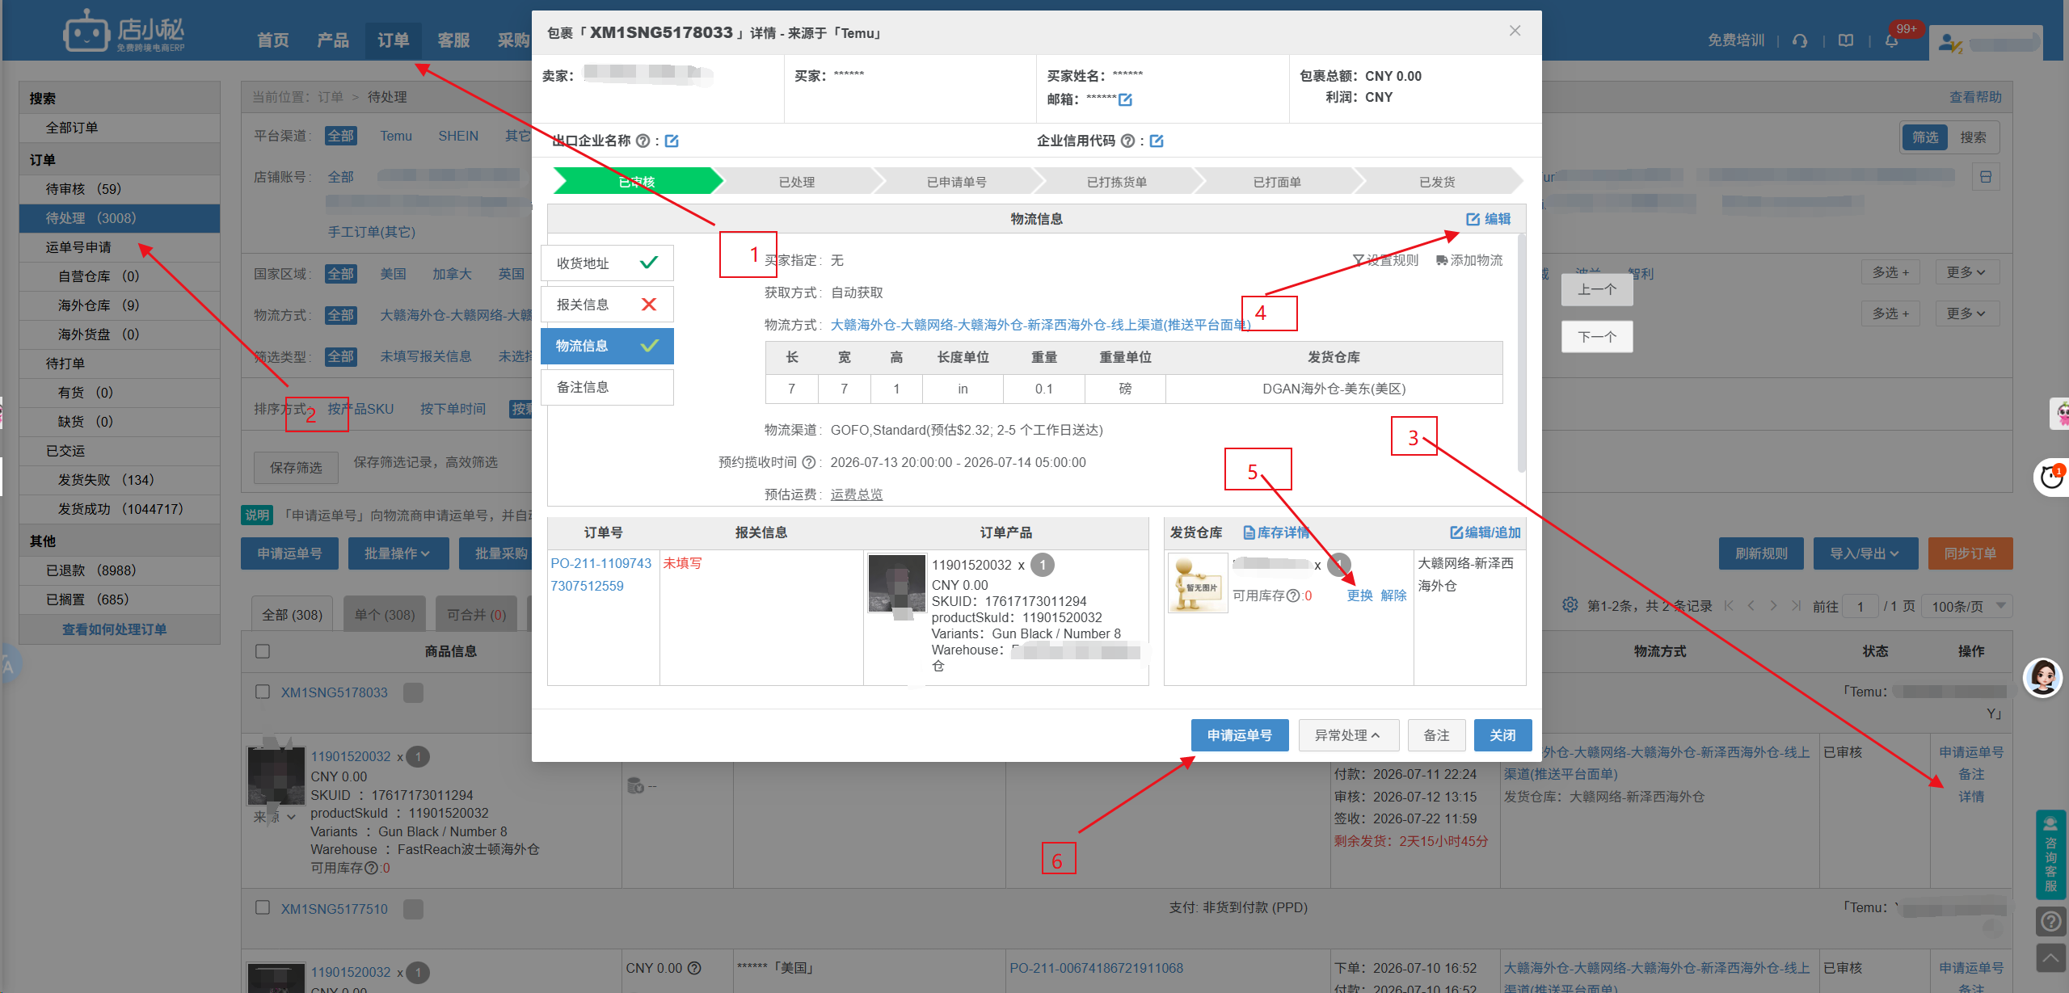The height and width of the screenshot is (993, 2069).
Task: Click the 上一个 previous package button
Action: click(1597, 289)
